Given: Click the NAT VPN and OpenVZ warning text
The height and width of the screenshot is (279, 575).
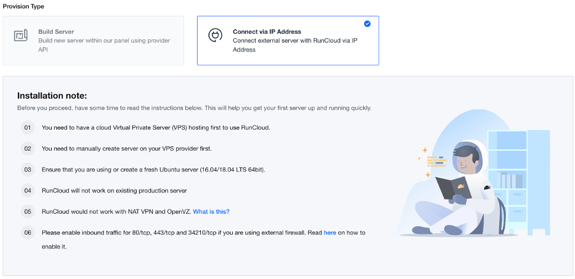Looking at the screenshot, I should (x=117, y=211).
